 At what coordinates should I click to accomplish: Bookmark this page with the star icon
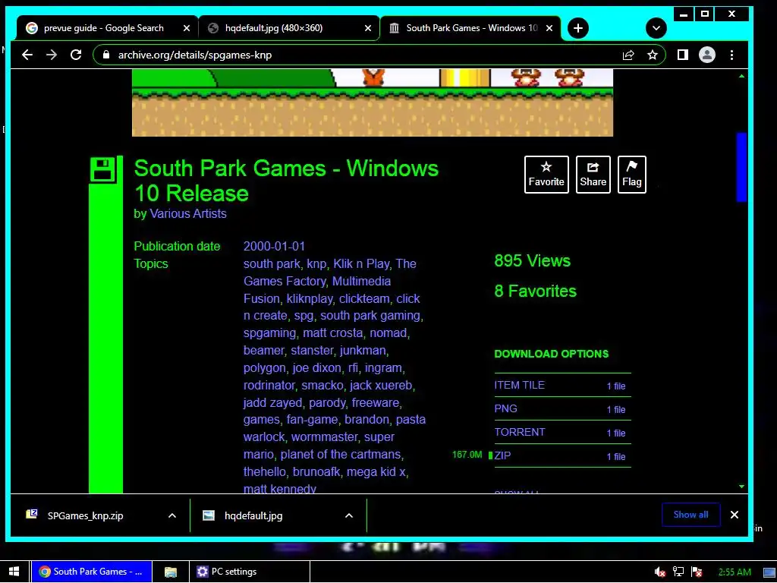coord(653,55)
